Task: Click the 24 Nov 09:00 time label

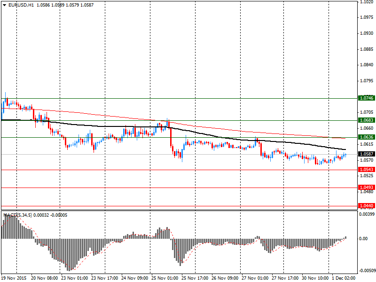Action: 135,278
